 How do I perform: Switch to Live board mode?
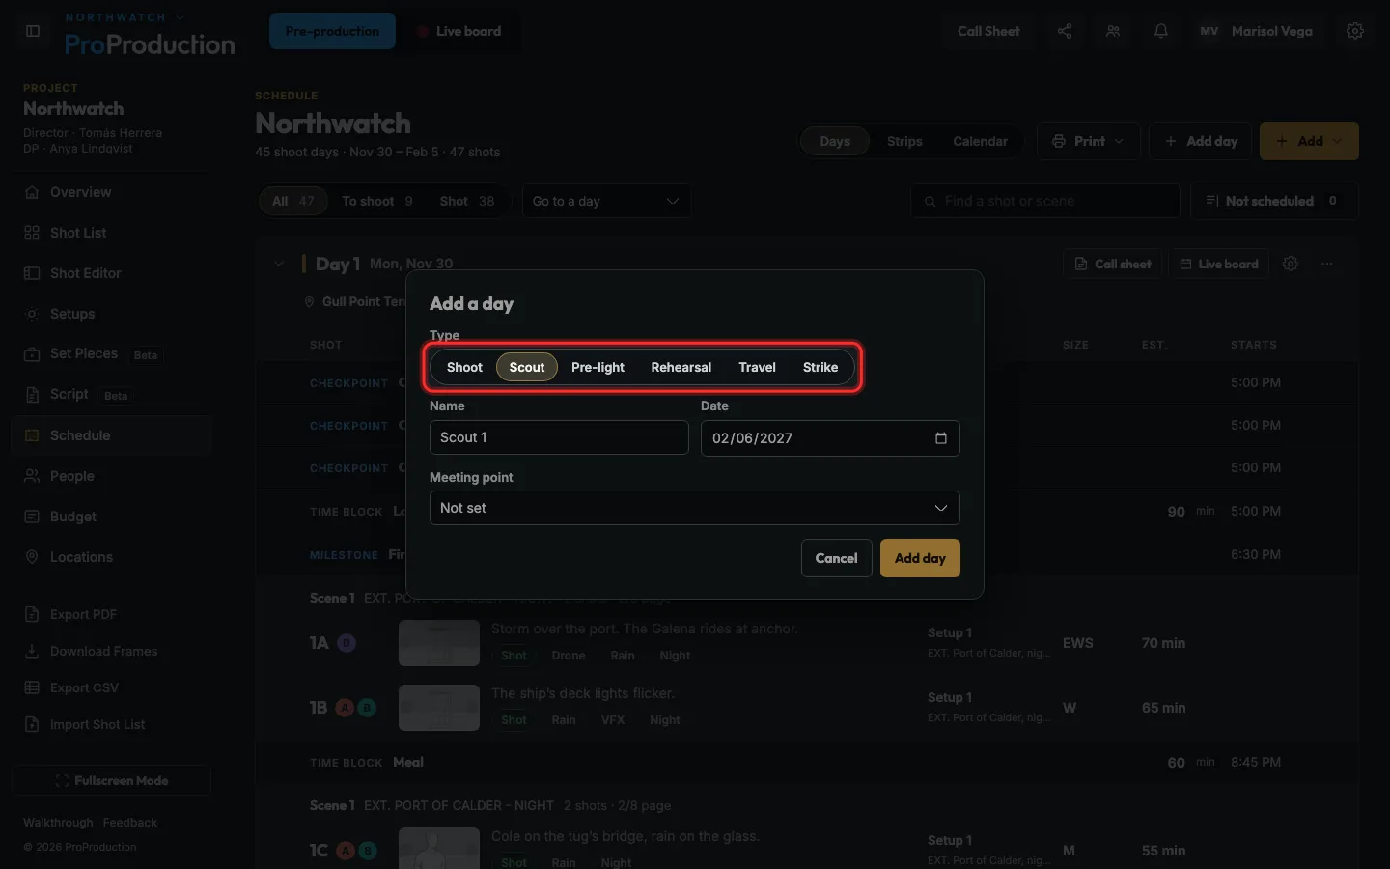pos(459,31)
